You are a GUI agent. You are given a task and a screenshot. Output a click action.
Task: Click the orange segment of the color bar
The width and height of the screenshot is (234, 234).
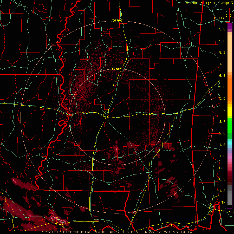[x=230, y=90]
